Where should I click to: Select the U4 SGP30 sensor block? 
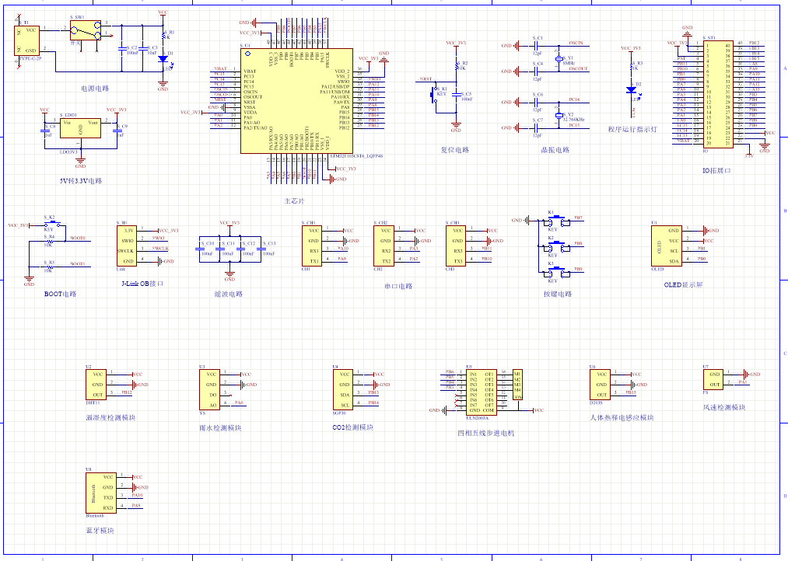pyautogui.click(x=342, y=390)
